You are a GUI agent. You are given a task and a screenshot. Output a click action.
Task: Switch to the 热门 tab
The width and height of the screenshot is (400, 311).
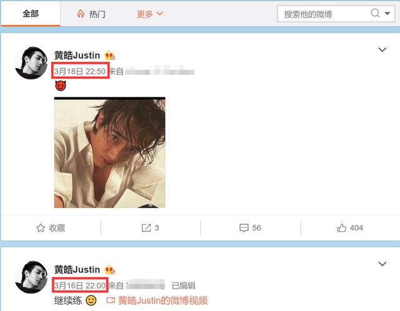click(91, 14)
